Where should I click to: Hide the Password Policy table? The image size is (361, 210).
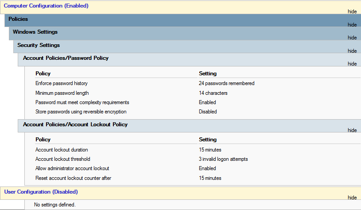tap(352, 64)
